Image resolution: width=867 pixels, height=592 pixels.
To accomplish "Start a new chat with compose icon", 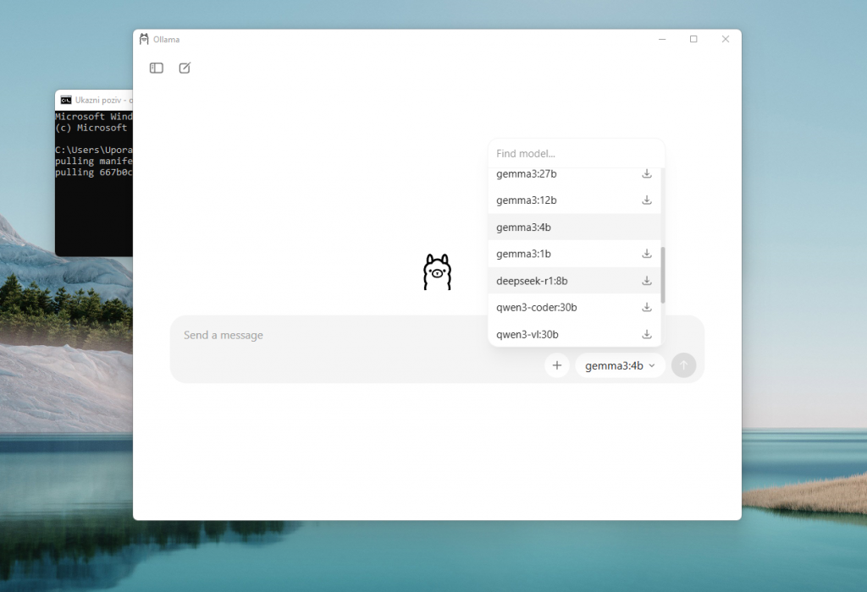I will click(185, 68).
